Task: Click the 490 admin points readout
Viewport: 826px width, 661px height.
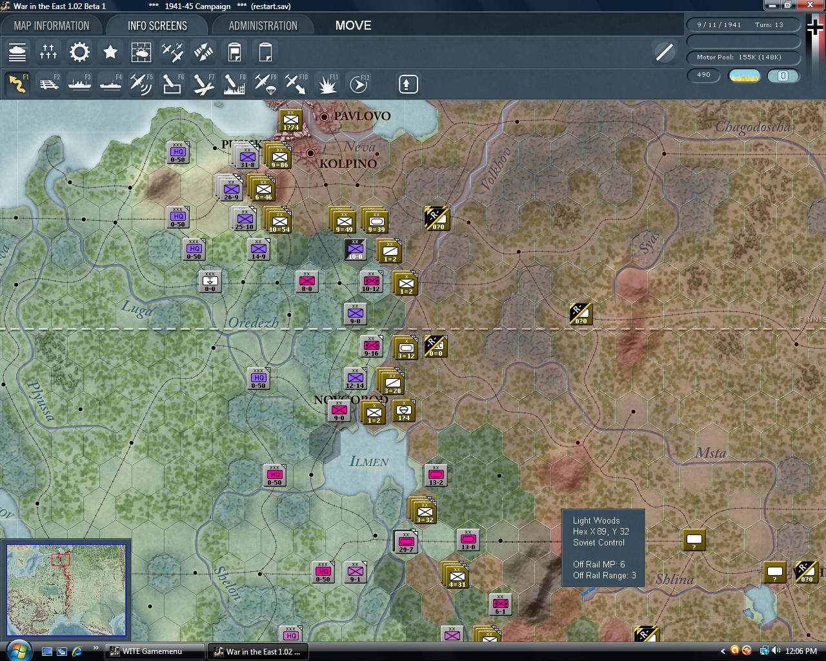Action: (703, 75)
